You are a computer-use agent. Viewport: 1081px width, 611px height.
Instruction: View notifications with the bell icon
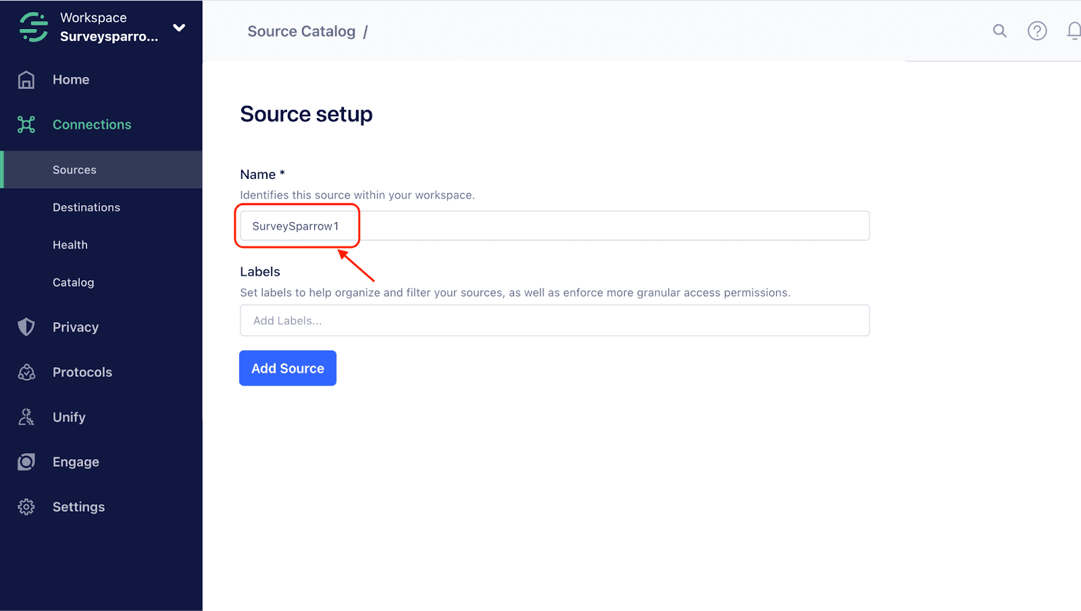[1074, 31]
